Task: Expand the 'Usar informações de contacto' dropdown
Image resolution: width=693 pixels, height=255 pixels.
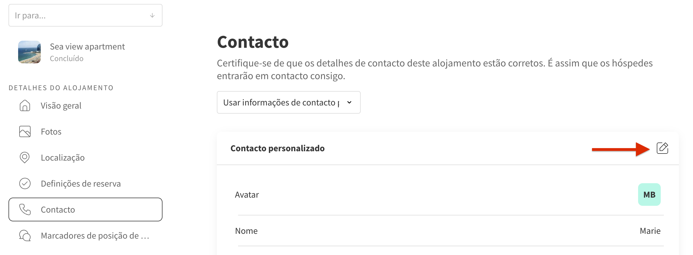Action: click(x=288, y=102)
